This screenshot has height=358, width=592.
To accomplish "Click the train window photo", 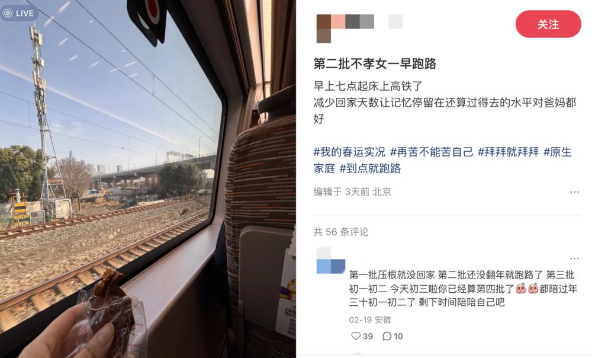I will 147,179.
